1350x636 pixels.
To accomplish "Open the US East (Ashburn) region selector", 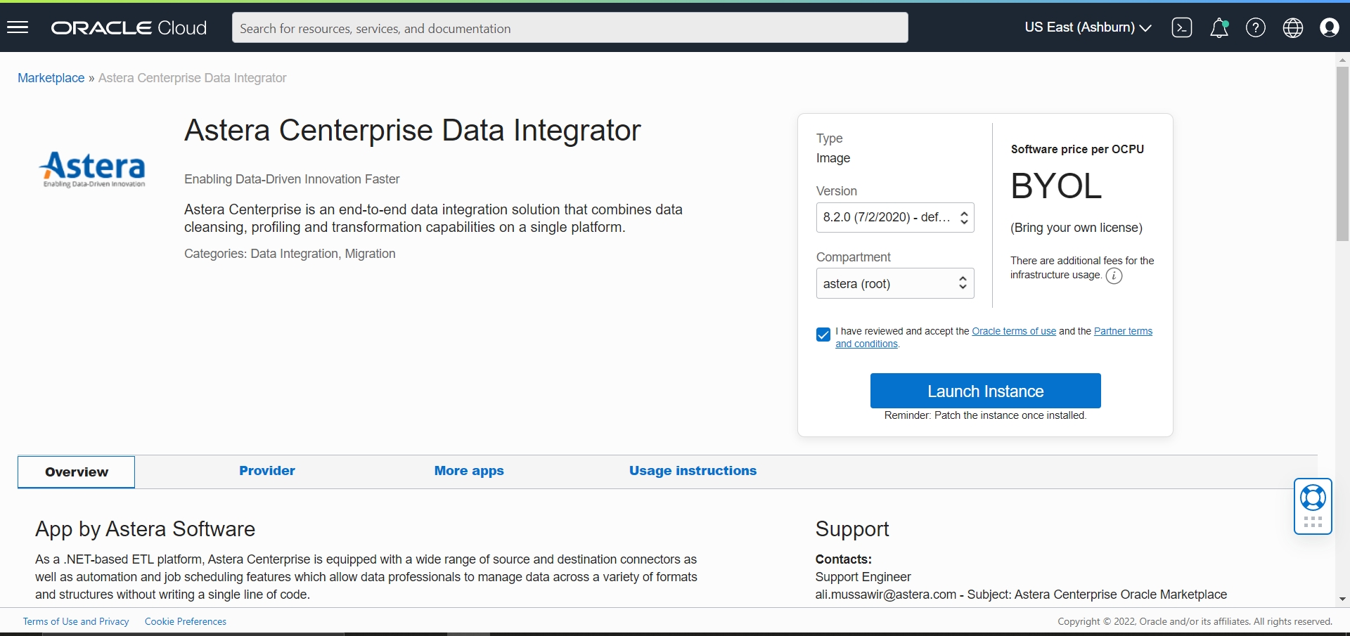I will (1087, 27).
